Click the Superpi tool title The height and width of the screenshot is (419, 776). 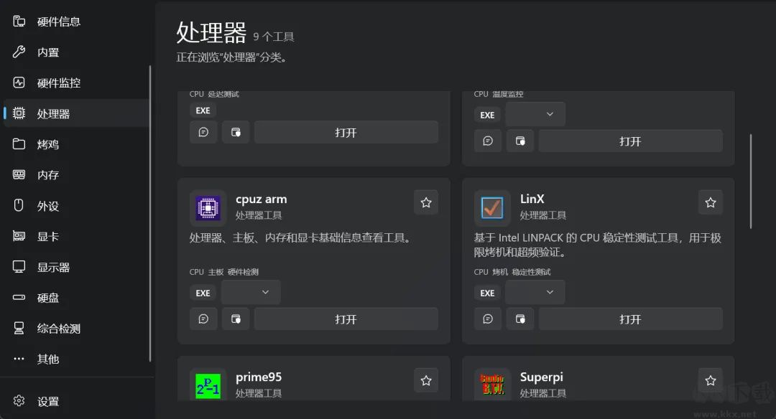coord(542,377)
